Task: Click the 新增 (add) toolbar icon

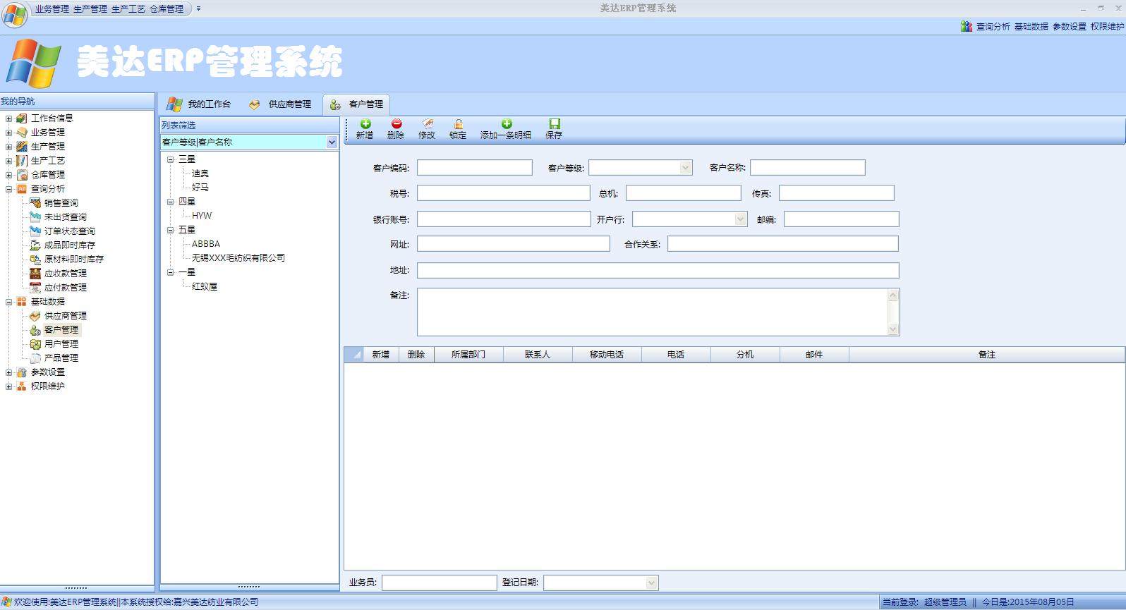Action: pos(365,129)
